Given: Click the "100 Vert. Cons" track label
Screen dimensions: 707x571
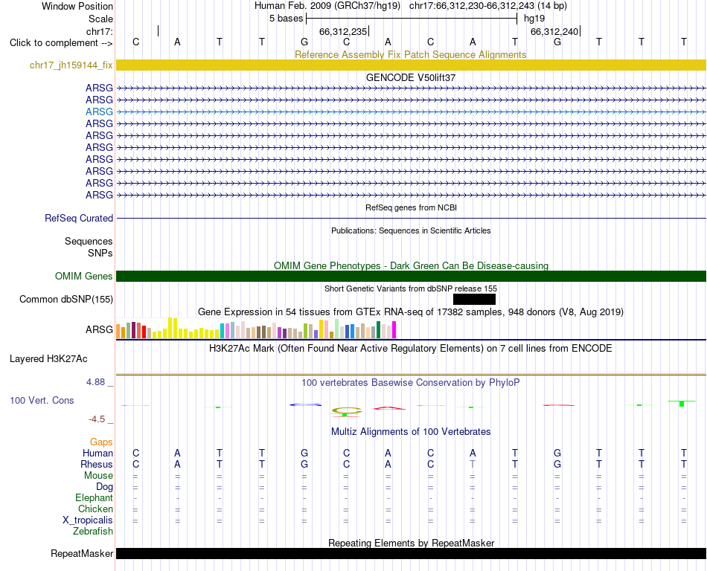Looking at the screenshot, I should click(x=42, y=400).
